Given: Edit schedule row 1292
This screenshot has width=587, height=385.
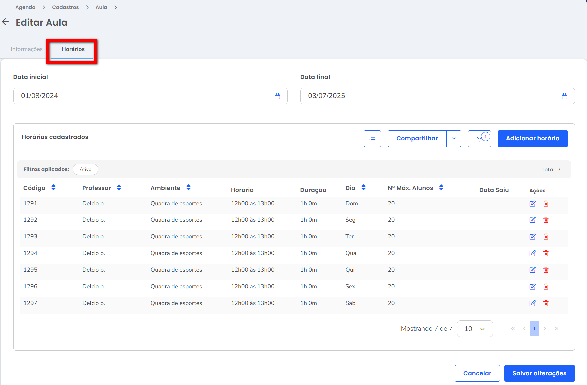Looking at the screenshot, I should tap(533, 220).
